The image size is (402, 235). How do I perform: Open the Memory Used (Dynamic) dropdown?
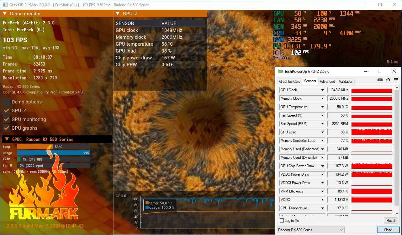coord(322,157)
